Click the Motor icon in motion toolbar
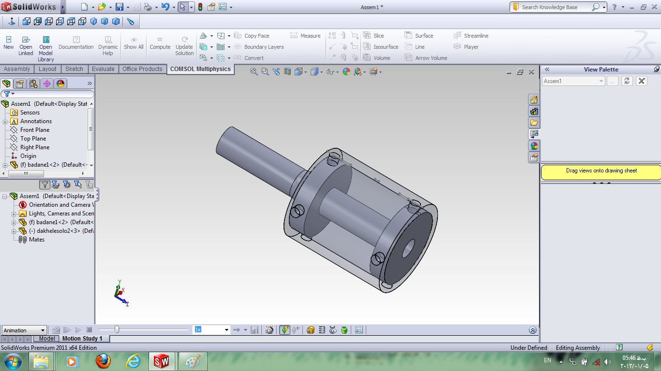This screenshot has width=661, height=371. click(311, 330)
